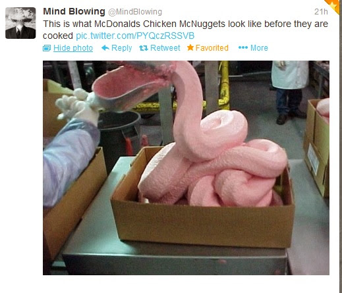This screenshot has width=342, height=293.
Task: Follow the pic.twitter.com/PYQczRSSVB link
Action: click(135, 36)
